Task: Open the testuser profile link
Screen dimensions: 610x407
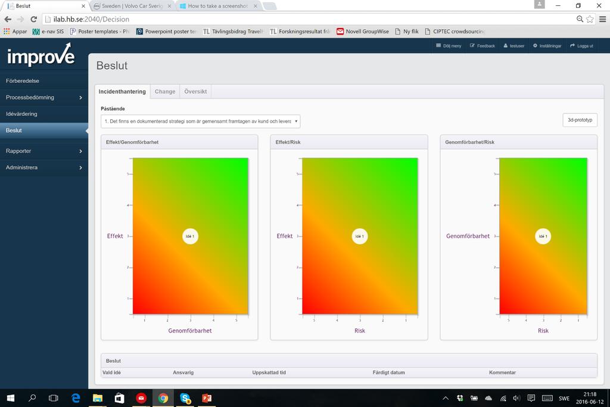Action: 514,45
